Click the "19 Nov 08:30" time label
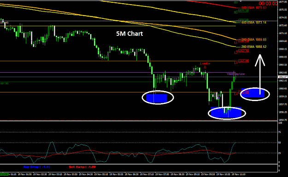 [177, 174]
